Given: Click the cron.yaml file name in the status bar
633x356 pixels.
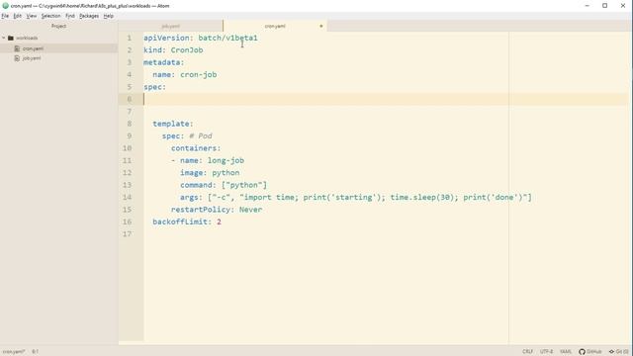Looking at the screenshot, I should click(13, 352).
